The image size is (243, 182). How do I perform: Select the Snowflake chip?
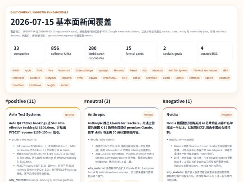pyautogui.click(x=152, y=78)
